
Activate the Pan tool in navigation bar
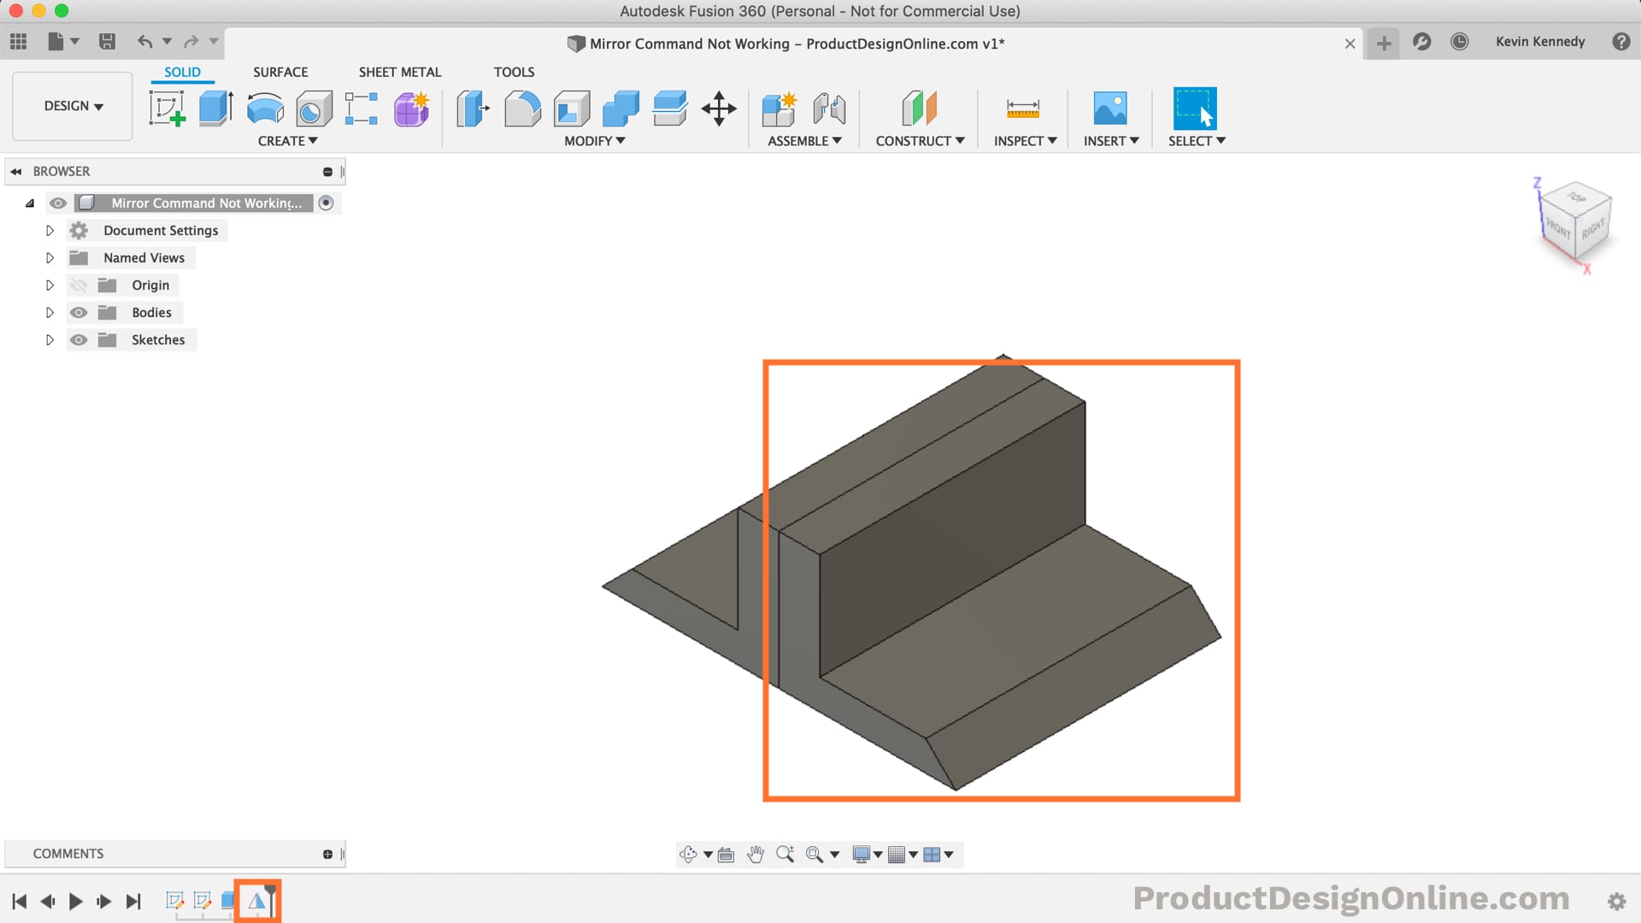(x=756, y=854)
